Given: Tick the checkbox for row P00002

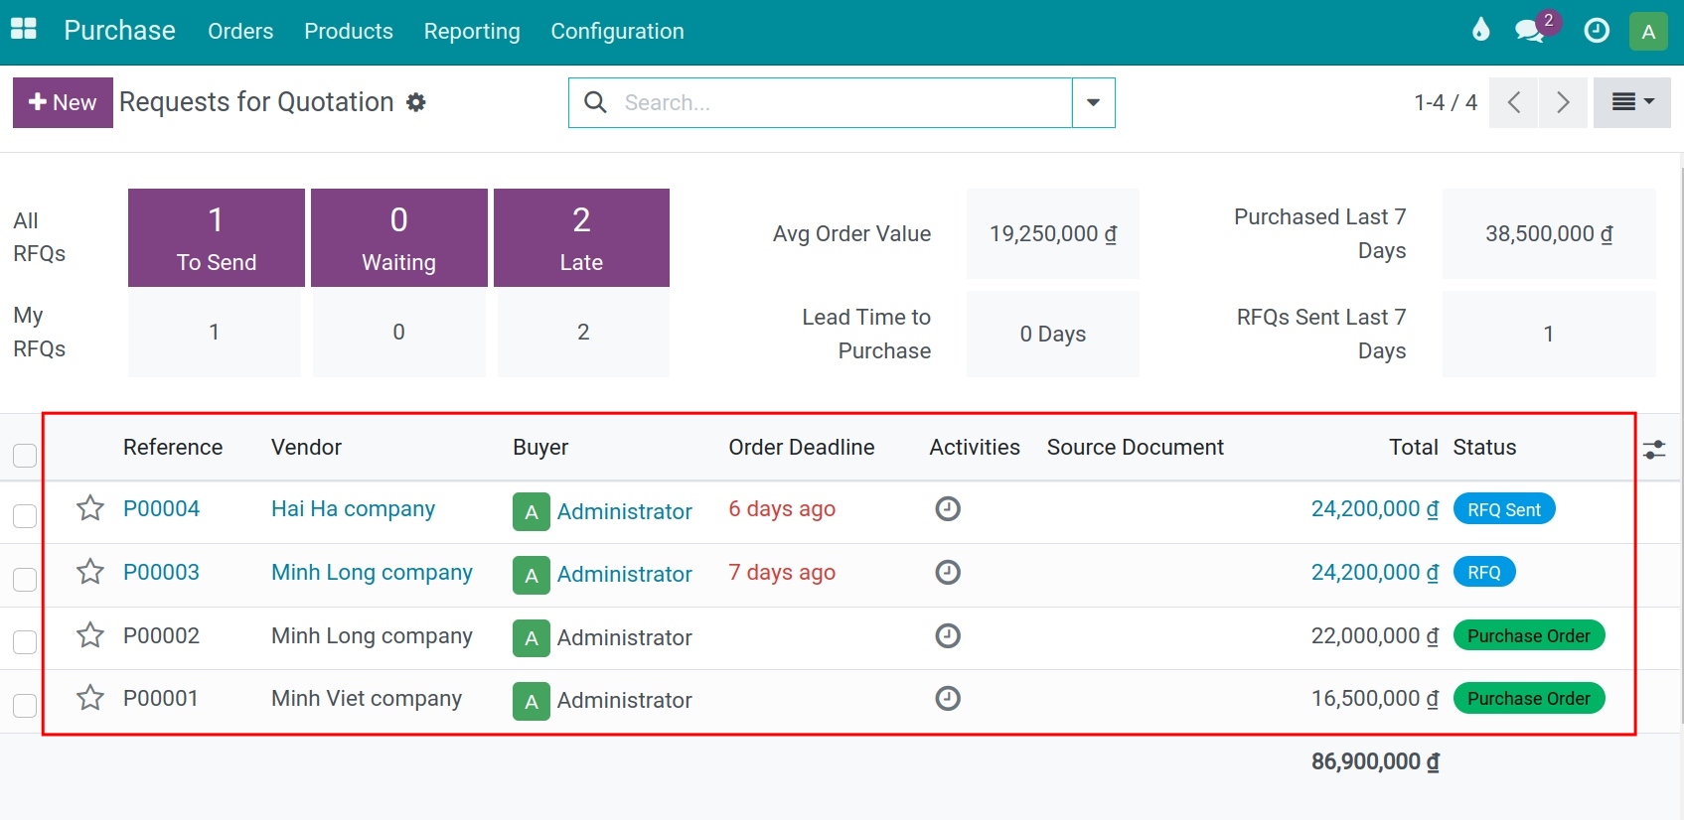Looking at the screenshot, I should [x=25, y=642].
